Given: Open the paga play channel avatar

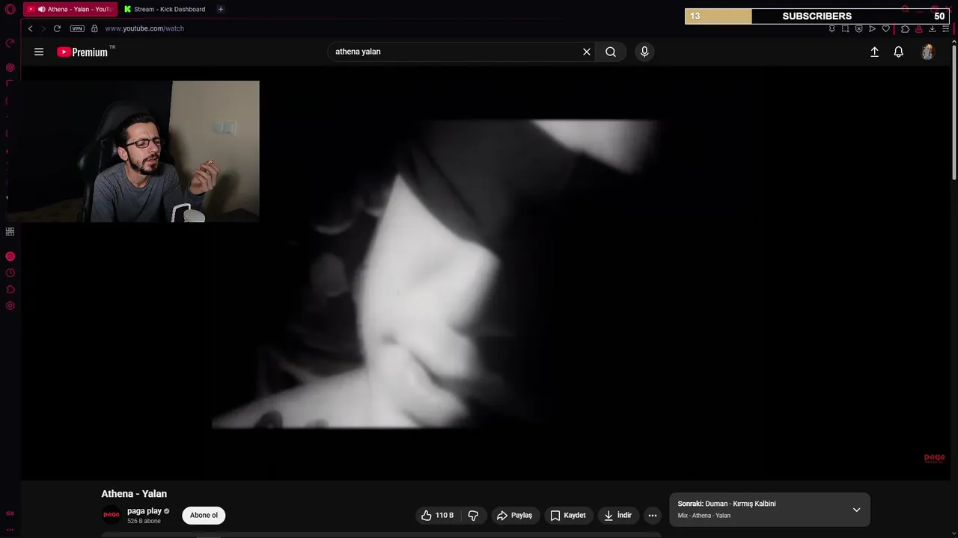Looking at the screenshot, I should 111,515.
